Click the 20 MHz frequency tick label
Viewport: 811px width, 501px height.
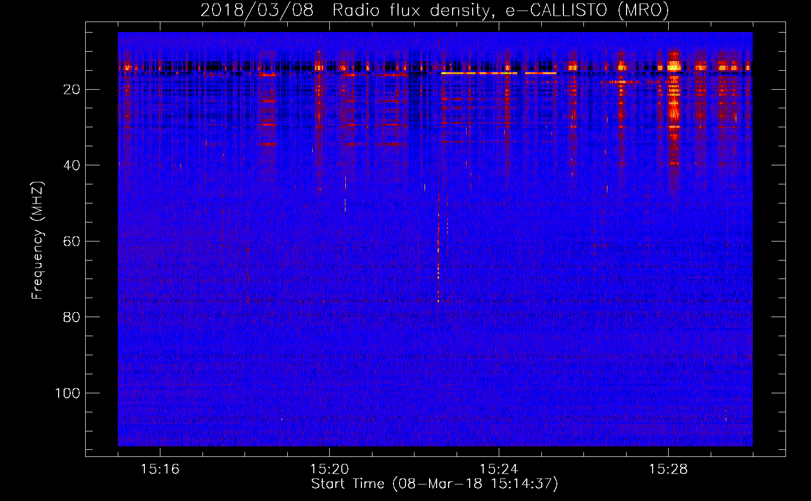pos(72,90)
